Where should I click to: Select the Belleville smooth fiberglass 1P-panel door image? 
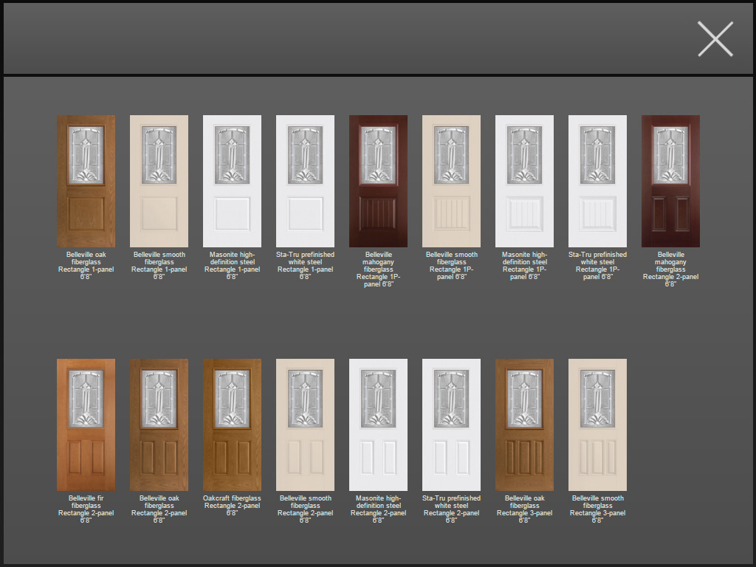451,182
